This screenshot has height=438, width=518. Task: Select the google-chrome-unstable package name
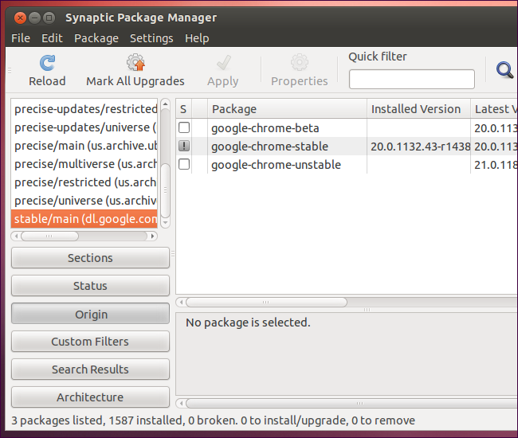coord(276,165)
